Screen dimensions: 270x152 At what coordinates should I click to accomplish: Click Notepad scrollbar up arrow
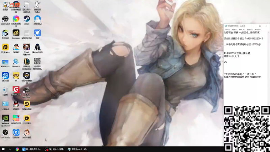(x=269, y=32)
